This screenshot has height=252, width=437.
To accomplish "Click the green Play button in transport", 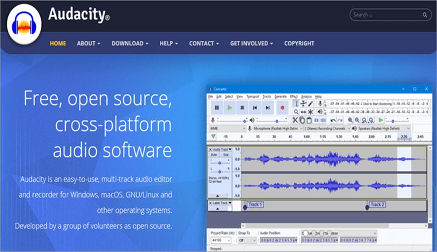I will (x=230, y=108).
